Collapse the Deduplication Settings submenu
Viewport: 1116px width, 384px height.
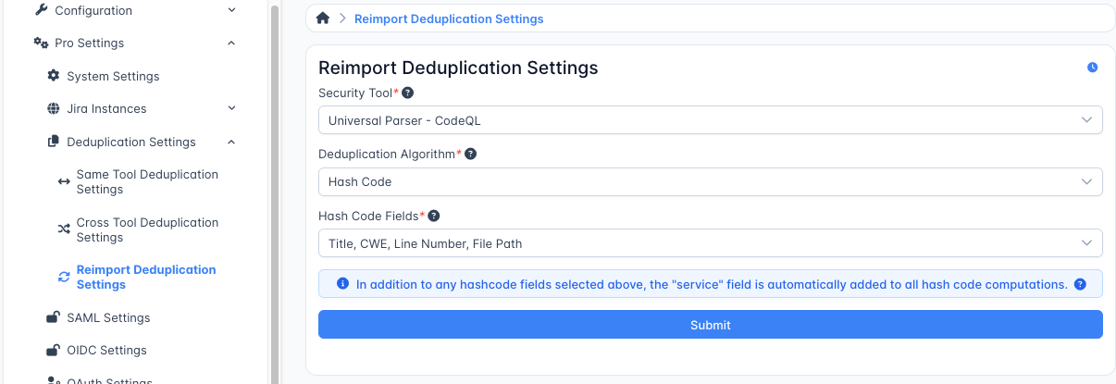pos(231,142)
